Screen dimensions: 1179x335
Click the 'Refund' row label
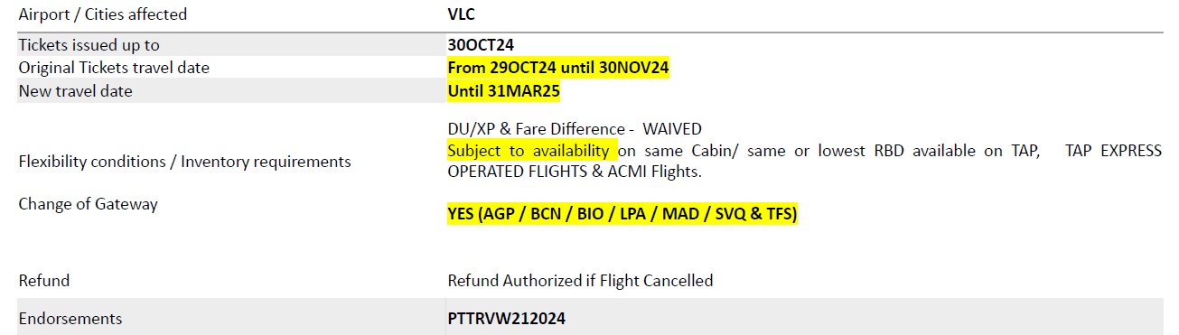pyautogui.click(x=44, y=281)
